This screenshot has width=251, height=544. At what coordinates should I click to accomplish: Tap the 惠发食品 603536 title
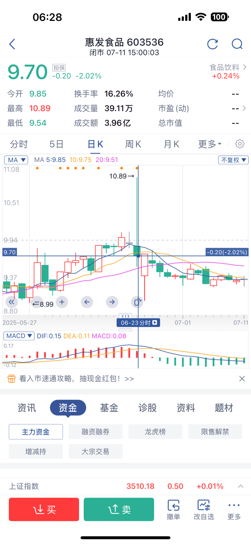pyautogui.click(x=124, y=42)
